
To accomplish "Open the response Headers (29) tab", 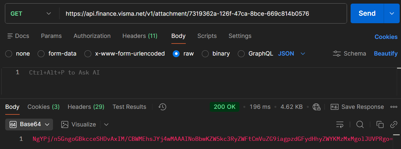I will click(x=86, y=107).
